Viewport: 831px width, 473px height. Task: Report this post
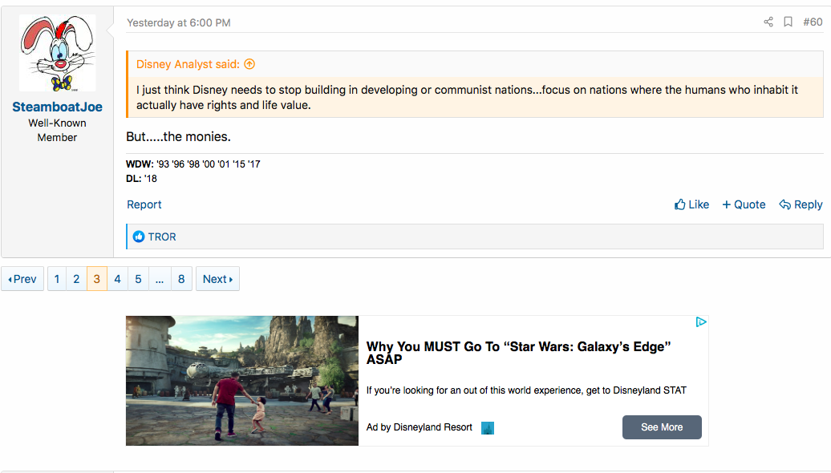coord(144,204)
